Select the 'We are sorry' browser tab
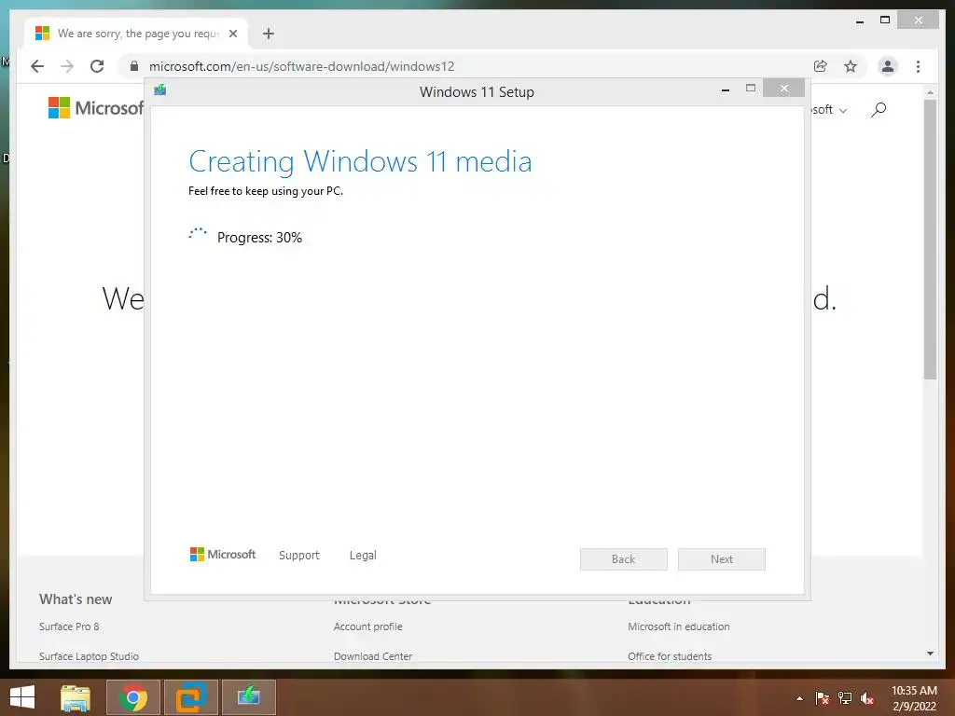The image size is (955, 716). point(136,34)
